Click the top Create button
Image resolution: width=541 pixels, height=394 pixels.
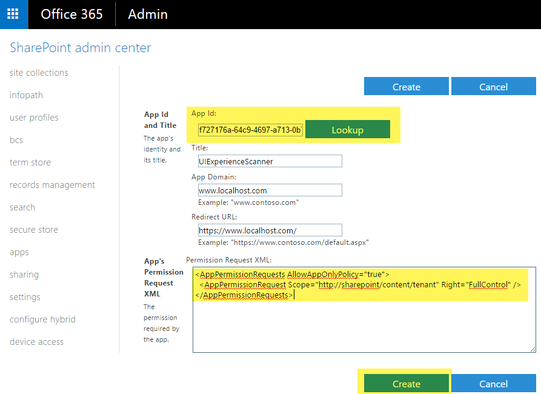coord(406,86)
